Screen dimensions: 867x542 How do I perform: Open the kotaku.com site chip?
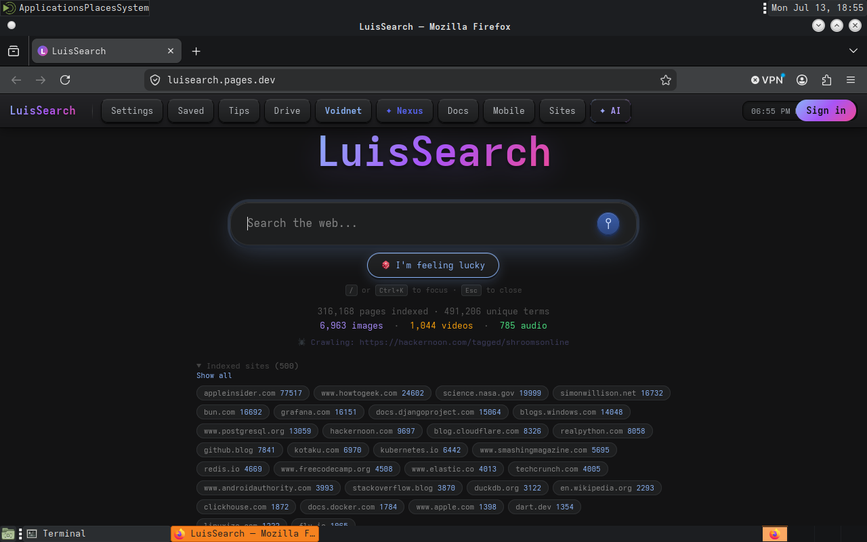click(328, 450)
